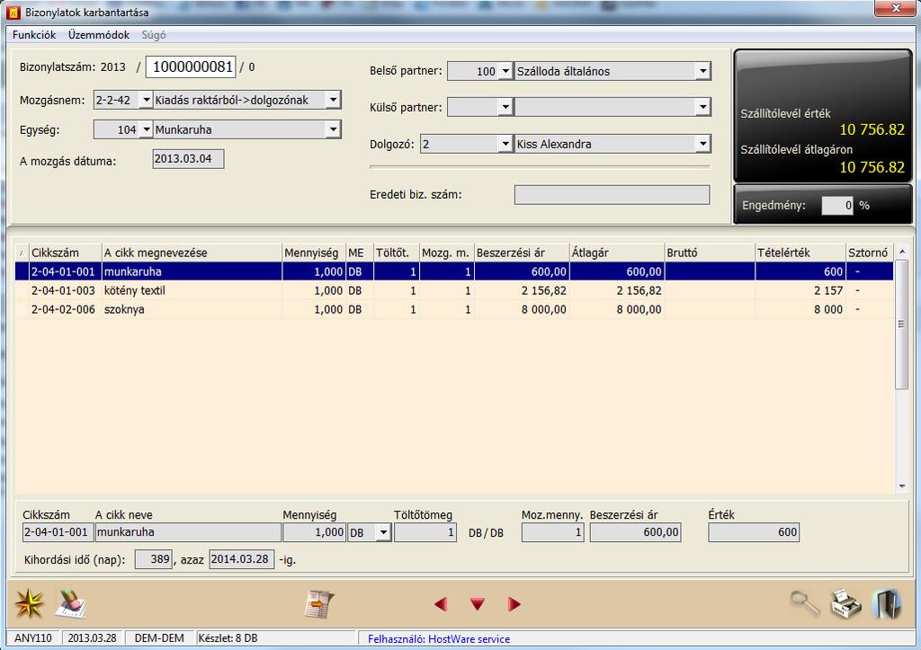
Task: Click the Tételérték column header
Action: (x=800, y=253)
